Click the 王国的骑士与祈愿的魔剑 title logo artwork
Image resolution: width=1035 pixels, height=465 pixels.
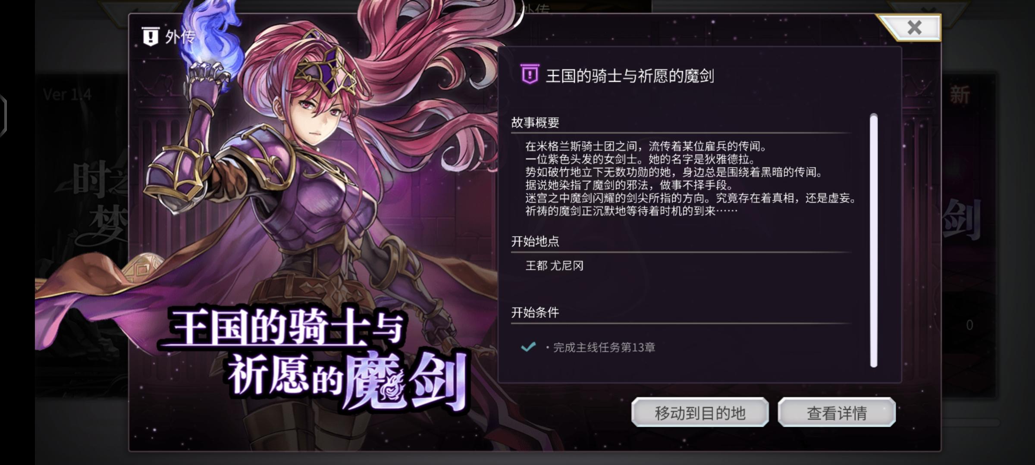click(x=315, y=357)
